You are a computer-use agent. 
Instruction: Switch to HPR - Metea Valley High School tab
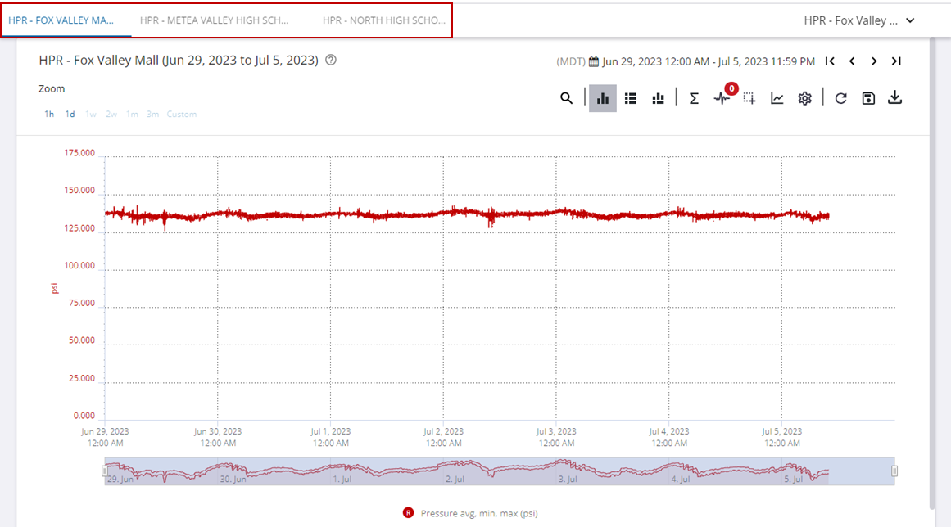click(215, 20)
